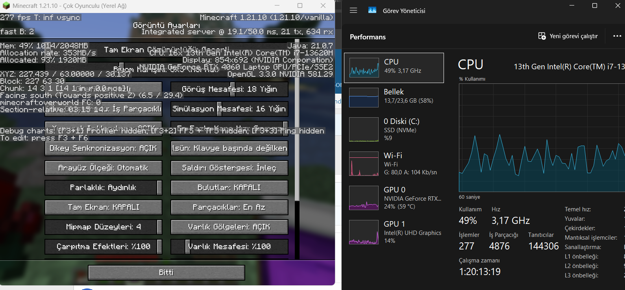
Task: Click the L1 önbelleği label
Action: click(582, 257)
